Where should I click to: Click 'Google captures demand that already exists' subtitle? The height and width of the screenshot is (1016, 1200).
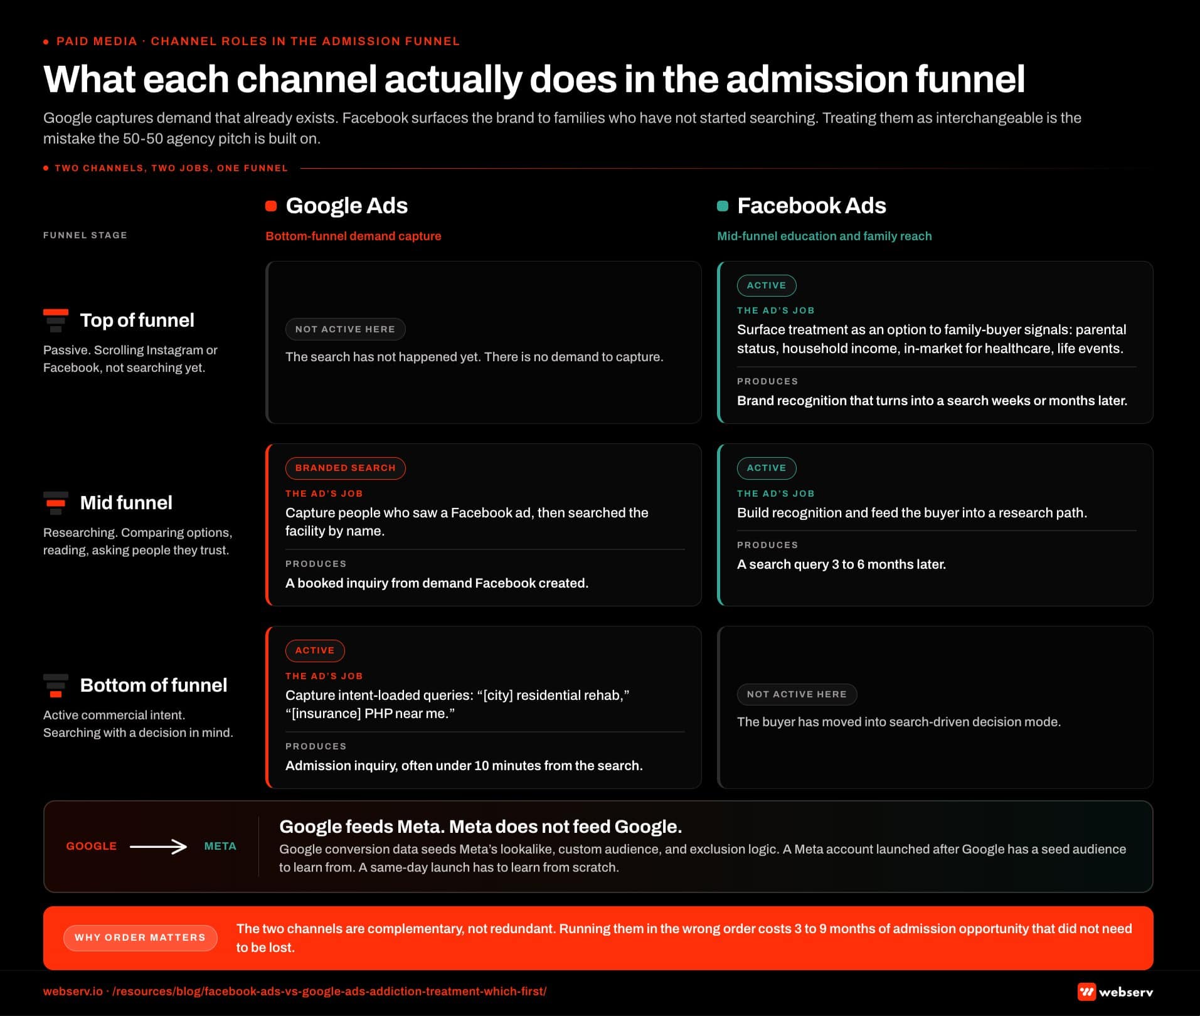pyautogui.click(x=562, y=128)
